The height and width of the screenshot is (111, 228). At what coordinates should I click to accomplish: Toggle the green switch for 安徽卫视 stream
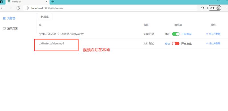tap(176, 34)
